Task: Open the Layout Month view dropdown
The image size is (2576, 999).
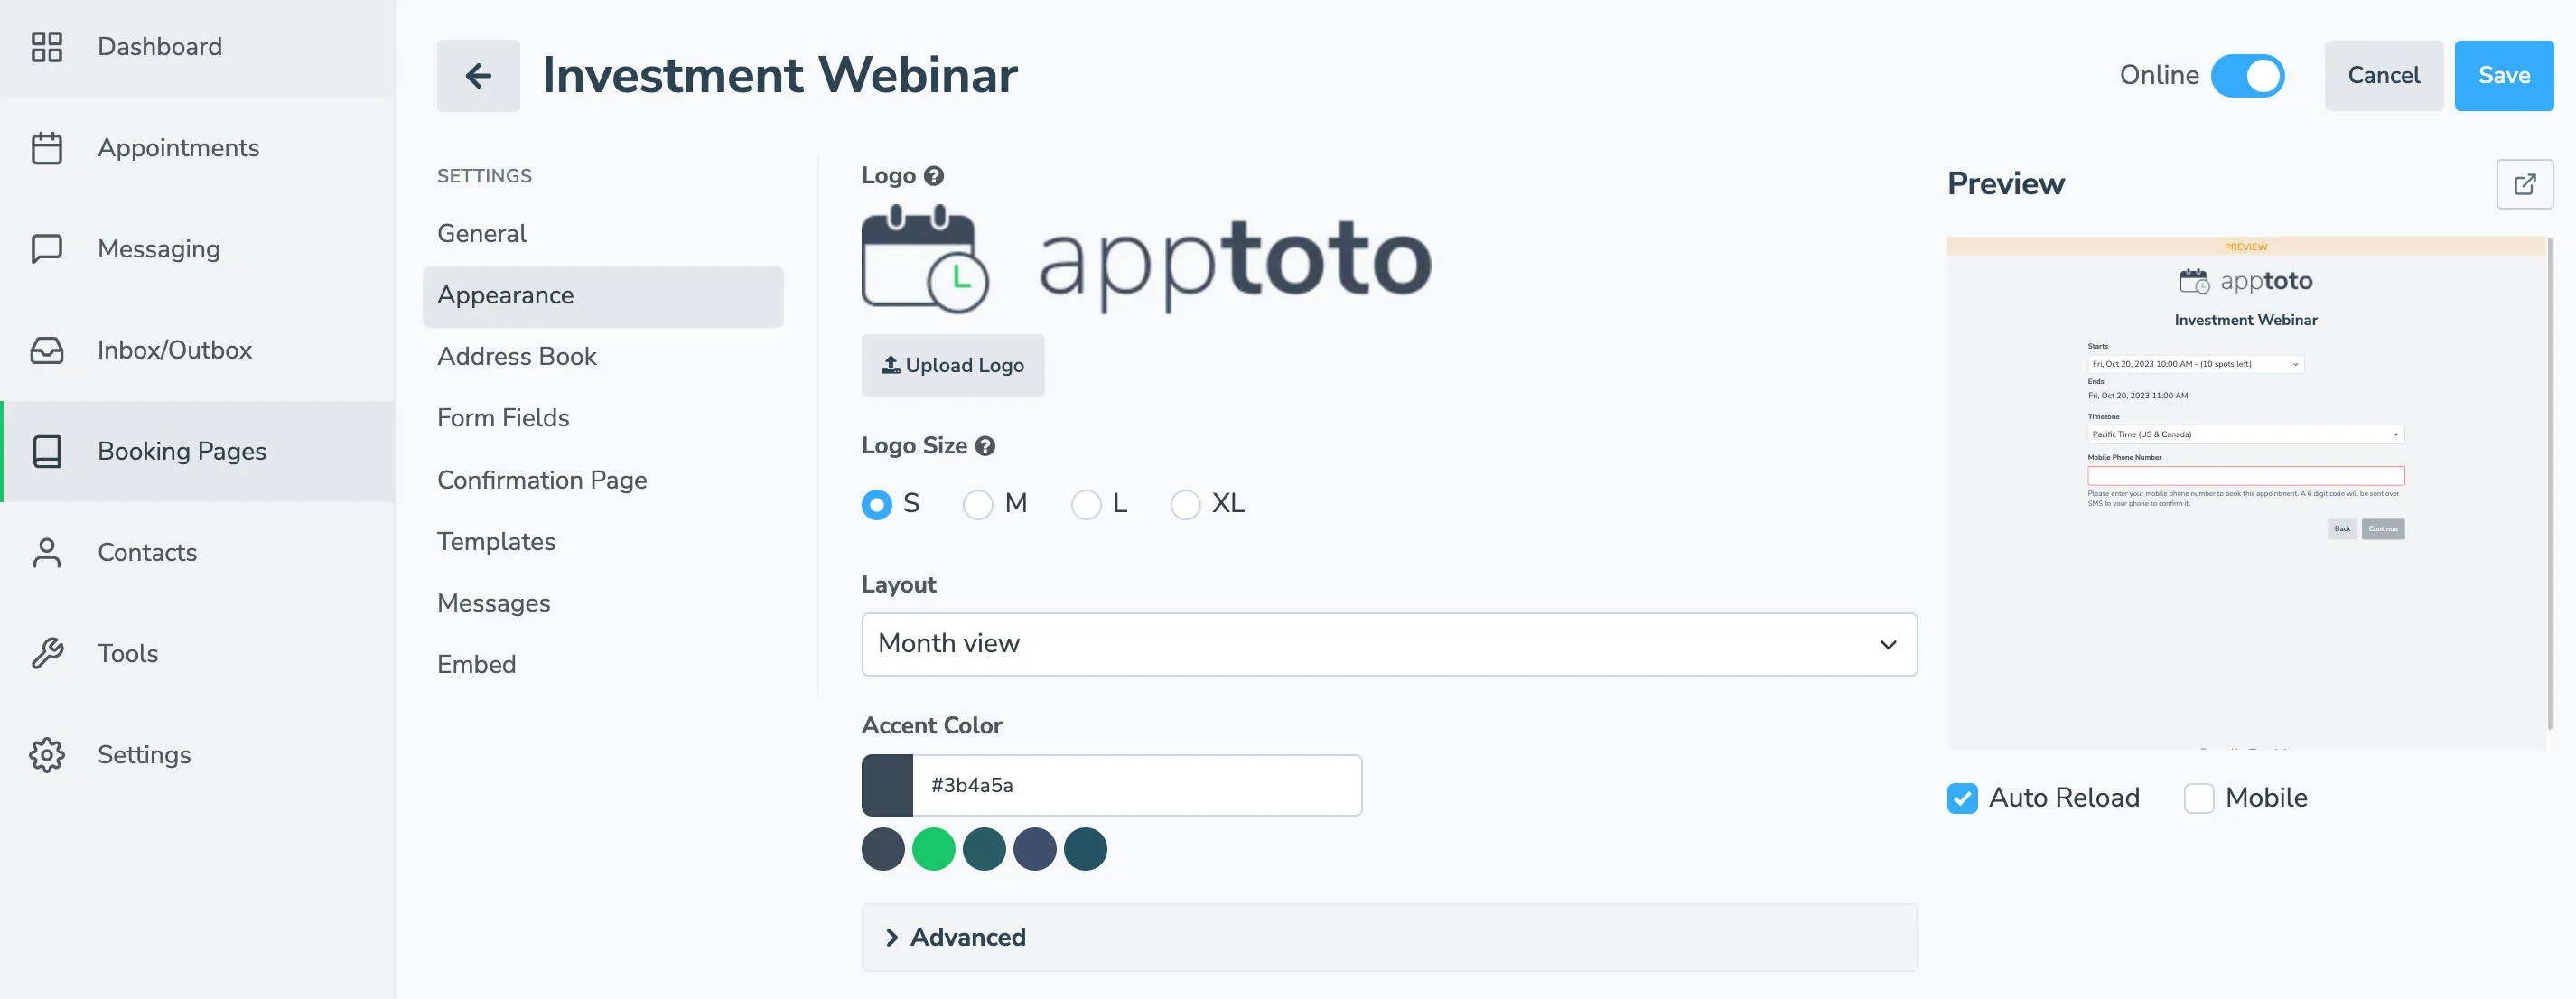Action: point(1389,643)
